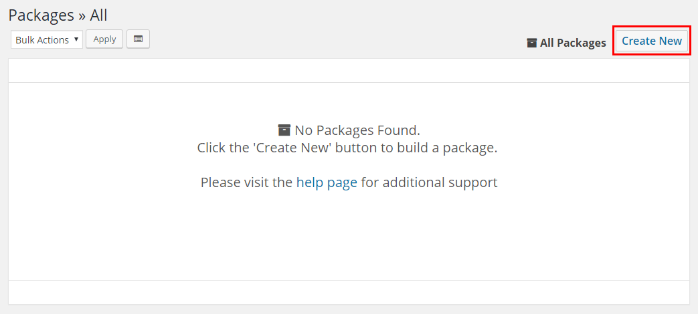Click the empty table header row
This screenshot has height=314, width=698.
pyautogui.click(x=349, y=71)
